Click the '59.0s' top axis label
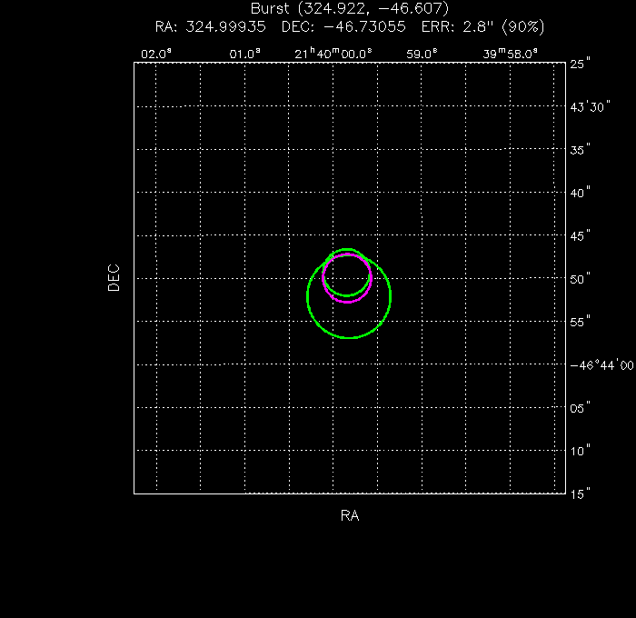Screen dimensions: 636x618 pos(422,54)
